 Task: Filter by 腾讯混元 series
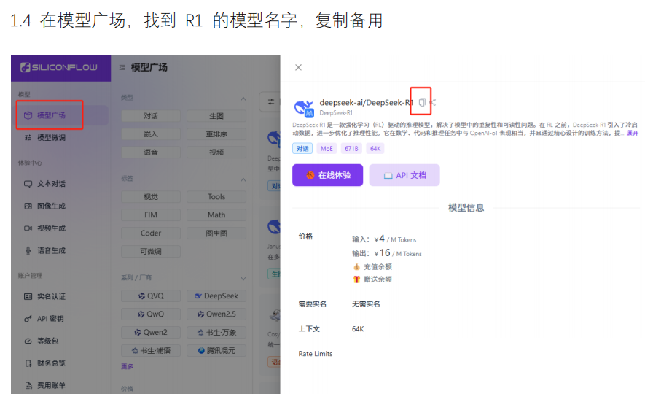tap(216, 350)
